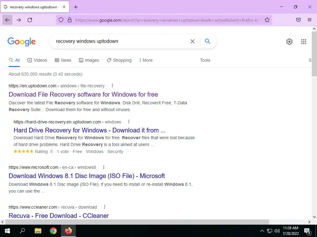Click the horizontal scrollbar thumb
Image resolution: width=317 pixels, height=237 pixels.
137,222
